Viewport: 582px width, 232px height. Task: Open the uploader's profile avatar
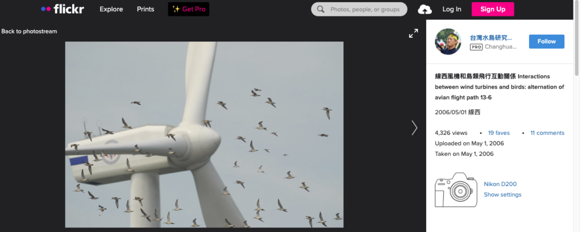pos(448,42)
